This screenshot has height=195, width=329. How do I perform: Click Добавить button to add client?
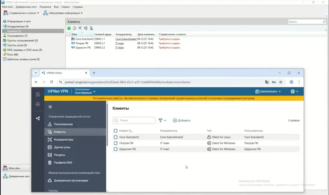182,121
